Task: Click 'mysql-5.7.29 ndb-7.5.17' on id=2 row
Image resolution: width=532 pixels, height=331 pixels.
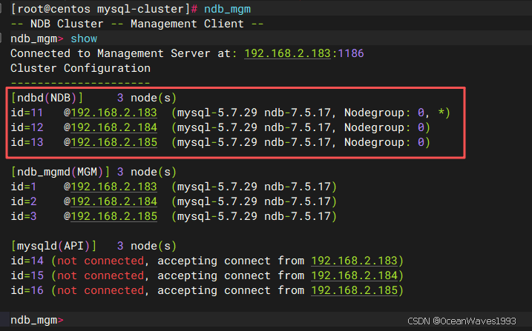Action: tap(254, 201)
